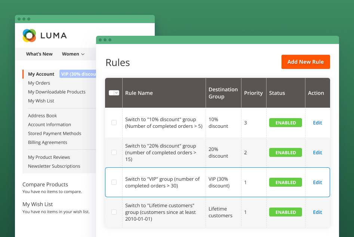Open Stored Payment Methods
This screenshot has height=237, width=354.
[54, 133]
